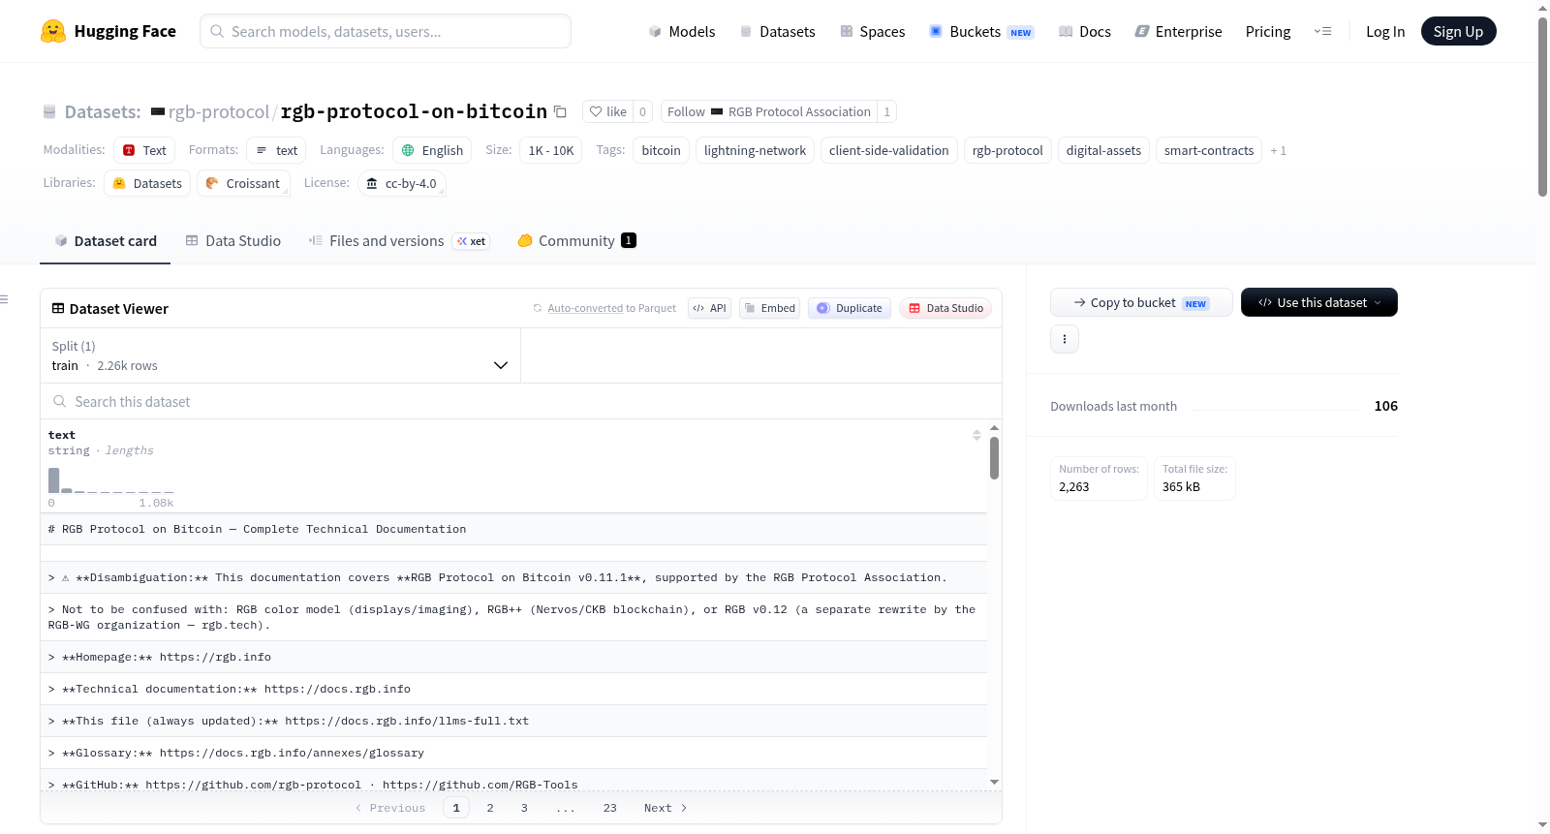Click the page vertical scrollbar thumb
Screen dimensions: 1550x834
click(x=1542, y=107)
